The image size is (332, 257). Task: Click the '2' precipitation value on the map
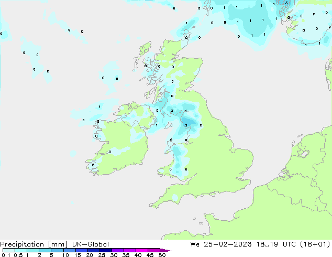coord(172,111)
